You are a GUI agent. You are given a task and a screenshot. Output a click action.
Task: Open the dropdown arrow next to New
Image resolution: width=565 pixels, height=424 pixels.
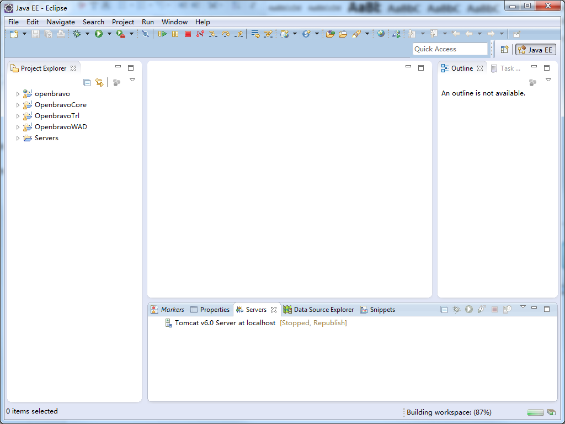[x=24, y=34]
